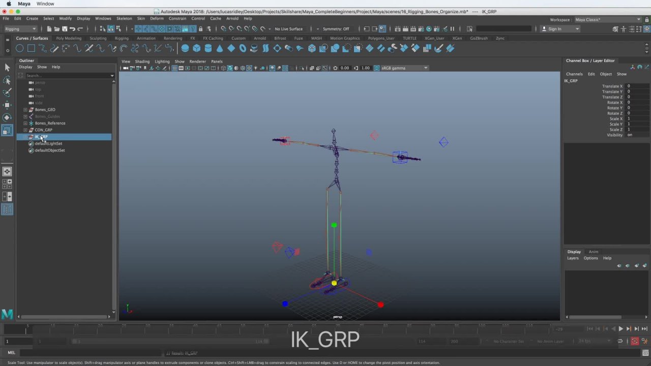Click the Save scene icon

pos(65,29)
